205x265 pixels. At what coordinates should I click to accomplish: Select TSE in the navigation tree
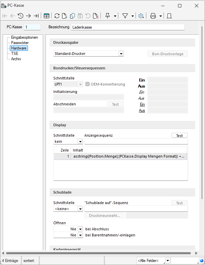pos(14,54)
